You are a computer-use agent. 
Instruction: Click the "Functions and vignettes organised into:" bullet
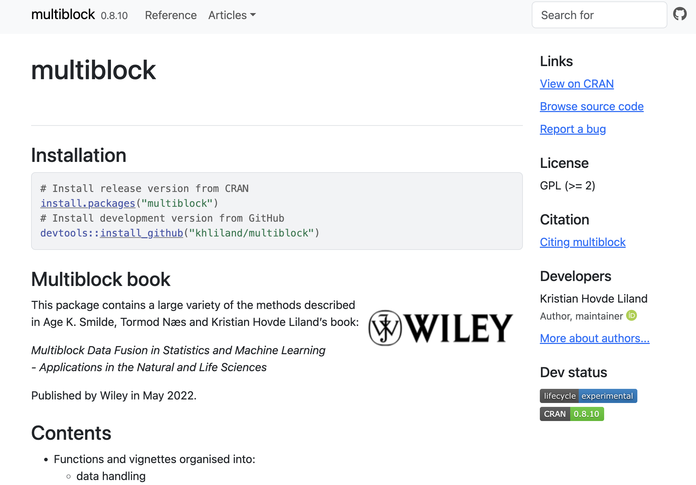pyautogui.click(x=154, y=459)
